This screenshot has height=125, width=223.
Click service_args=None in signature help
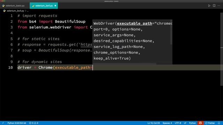(114, 35)
